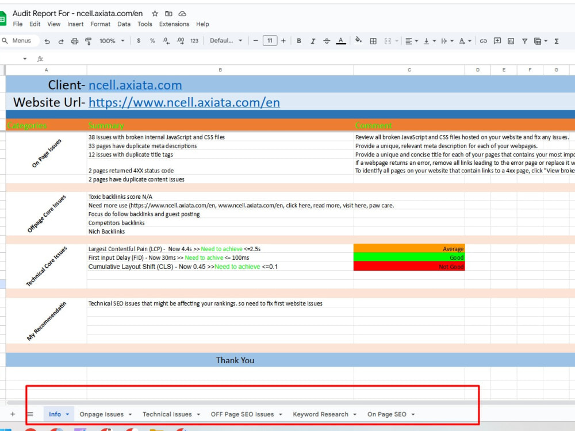Click the font size field 11

coord(270,41)
